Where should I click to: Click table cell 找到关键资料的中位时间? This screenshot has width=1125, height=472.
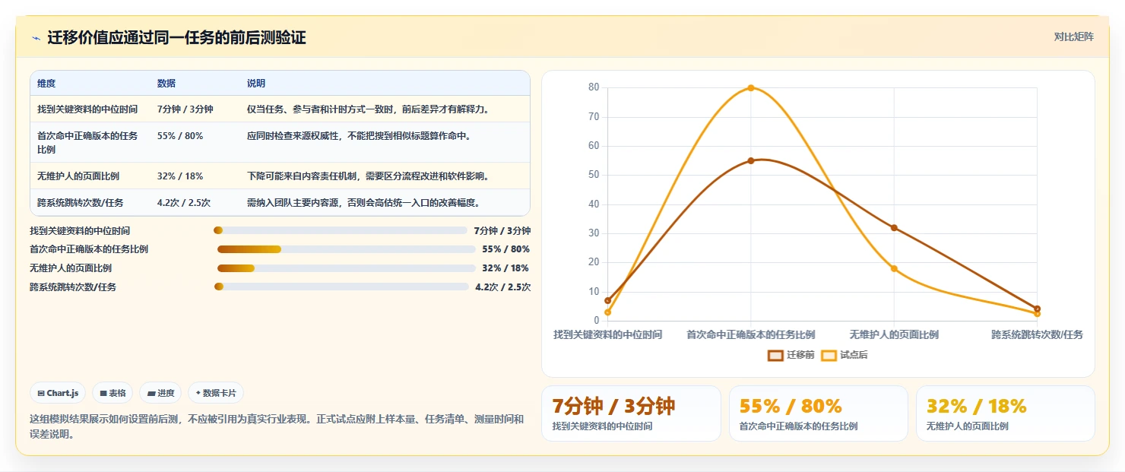pos(87,109)
